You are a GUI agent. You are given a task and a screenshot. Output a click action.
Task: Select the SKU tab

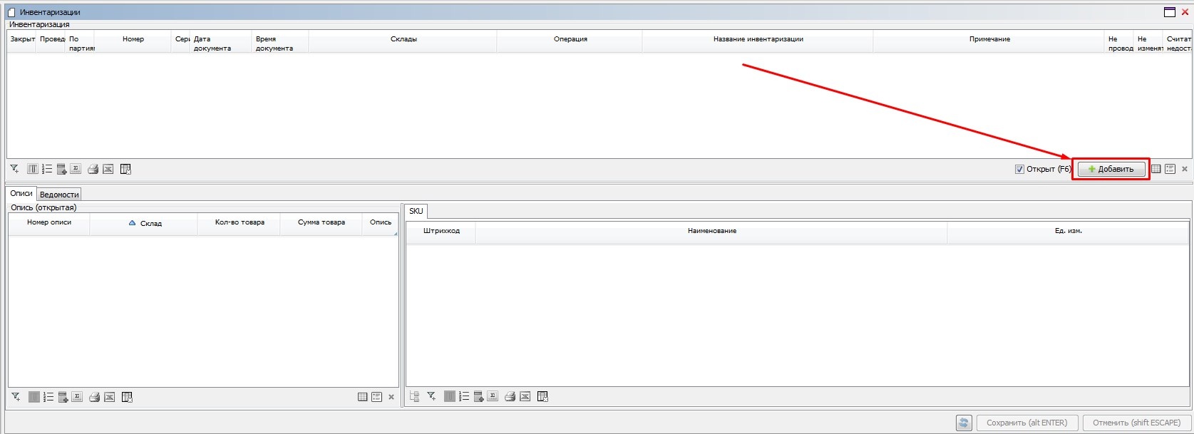(416, 211)
